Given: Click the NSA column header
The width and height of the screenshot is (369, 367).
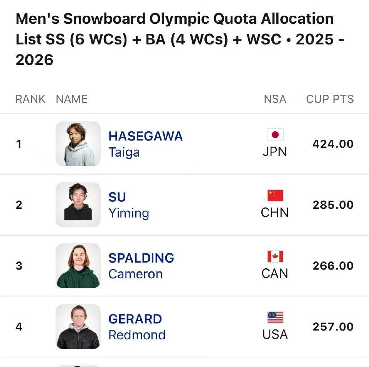Looking at the screenshot, I should (275, 99).
